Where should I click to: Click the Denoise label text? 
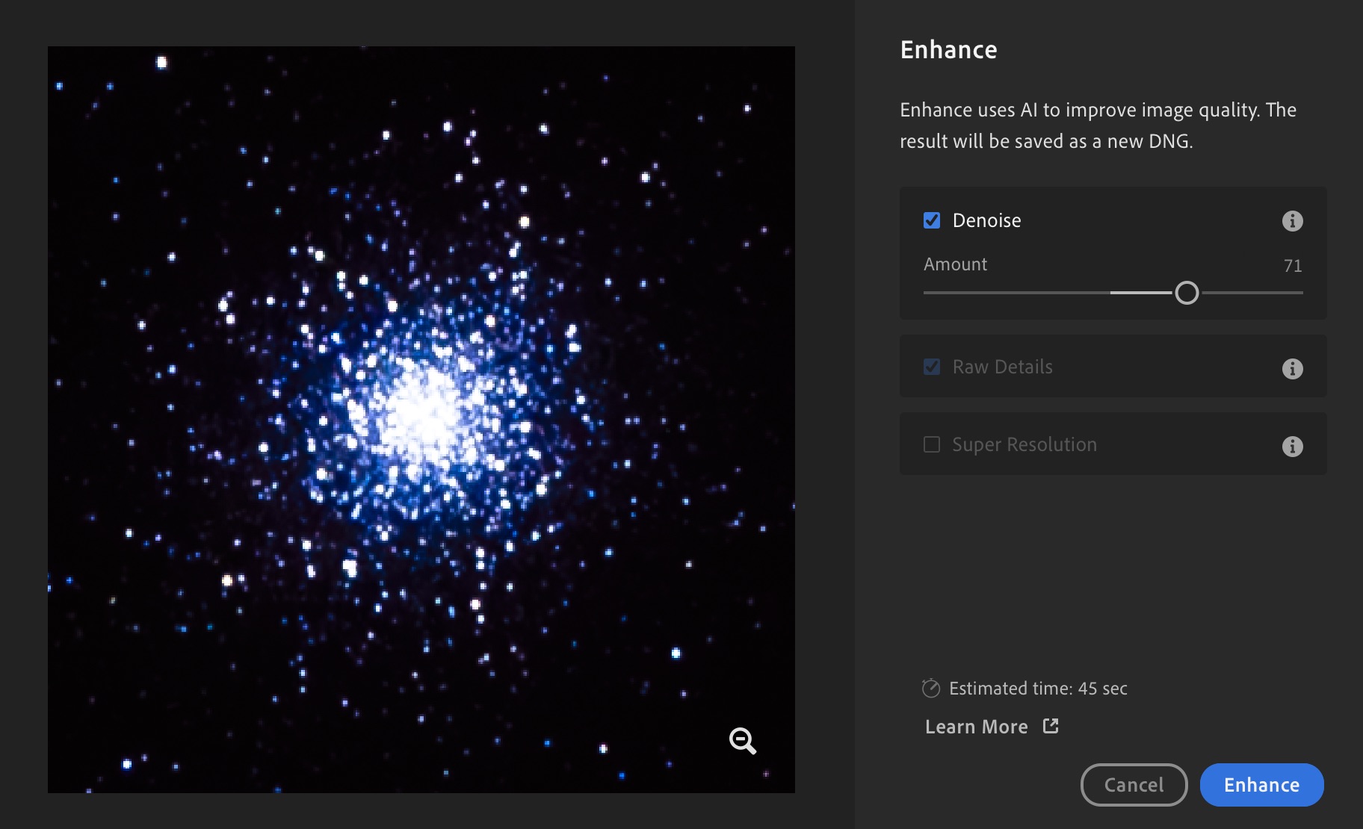pos(986,220)
